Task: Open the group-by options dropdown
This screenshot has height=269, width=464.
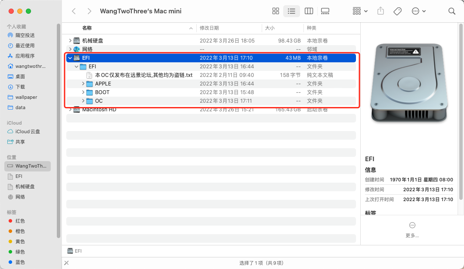Action: 360,11
